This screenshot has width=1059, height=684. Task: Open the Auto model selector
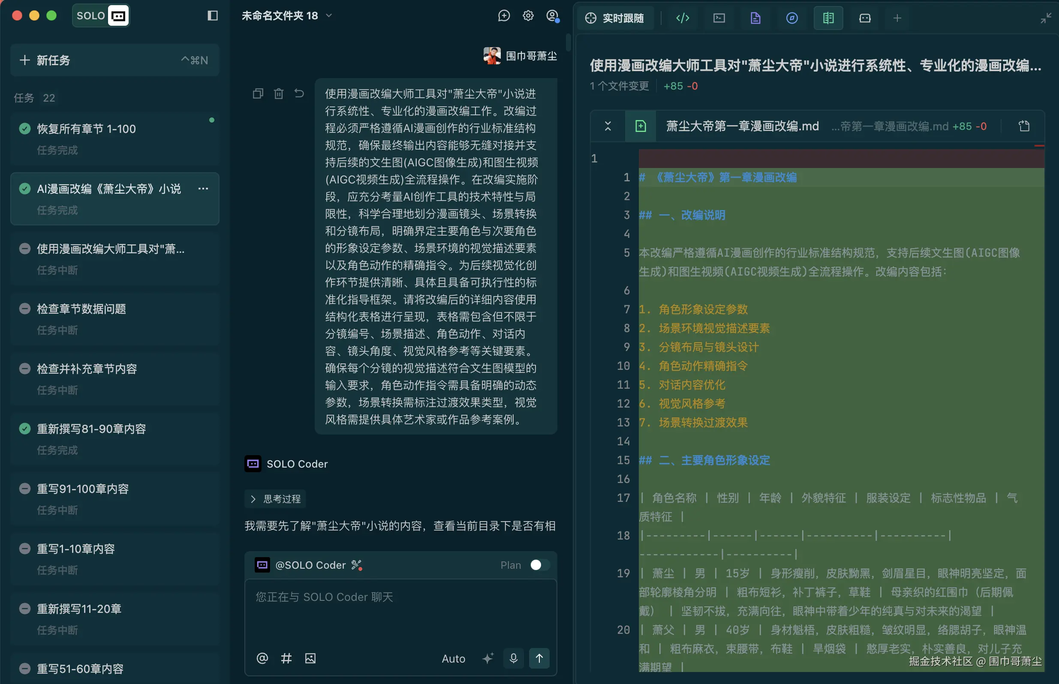click(x=453, y=658)
